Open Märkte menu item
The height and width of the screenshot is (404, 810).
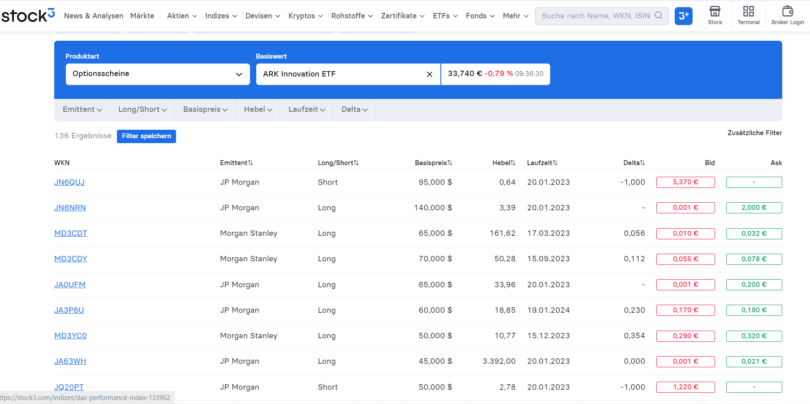point(142,16)
